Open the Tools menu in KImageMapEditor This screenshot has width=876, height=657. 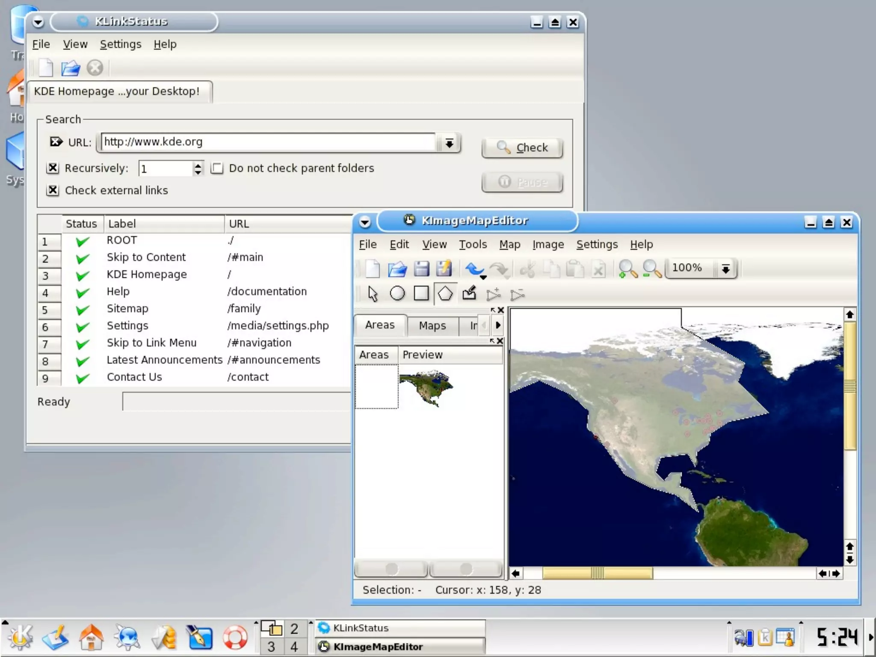tap(473, 244)
